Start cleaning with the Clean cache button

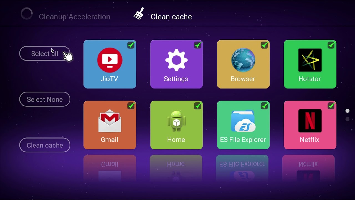click(45, 145)
